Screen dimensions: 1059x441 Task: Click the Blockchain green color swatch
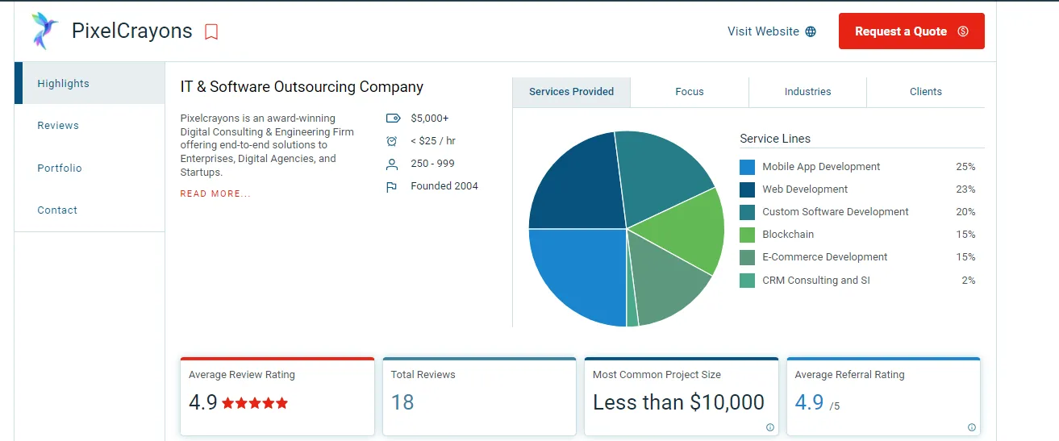pos(748,235)
